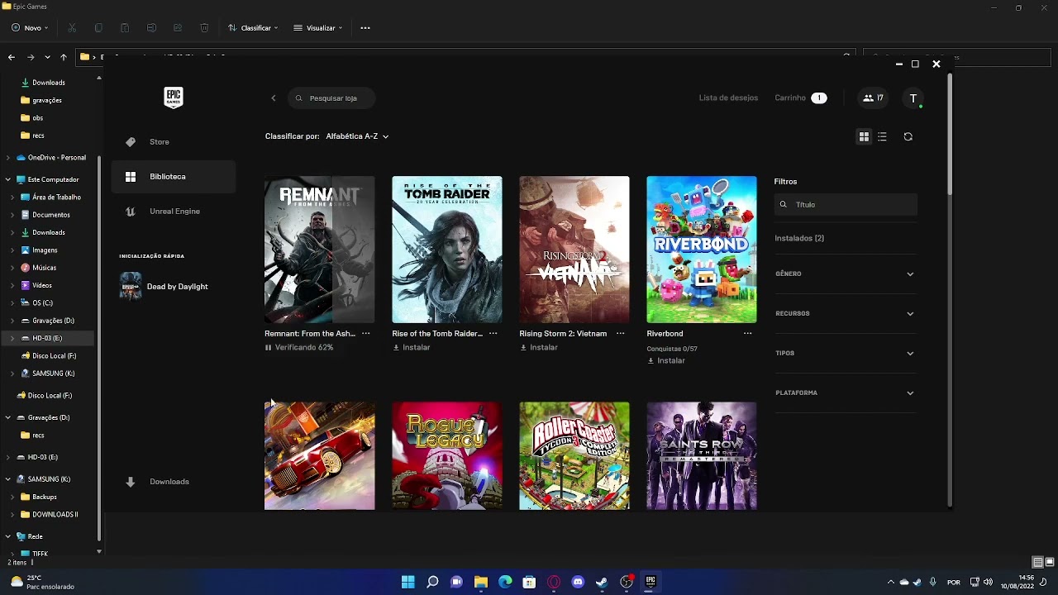
Task: Open the three-dots more menu in File Explorer
Action: 365,28
